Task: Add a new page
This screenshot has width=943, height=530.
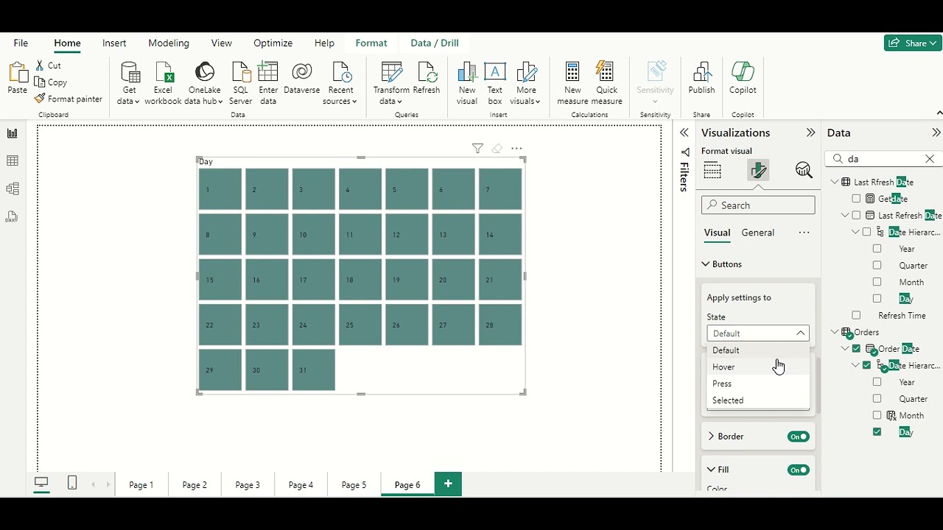Action: [448, 484]
